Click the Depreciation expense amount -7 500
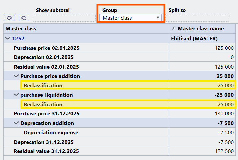The height and width of the screenshot is (160, 238). (226, 133)
